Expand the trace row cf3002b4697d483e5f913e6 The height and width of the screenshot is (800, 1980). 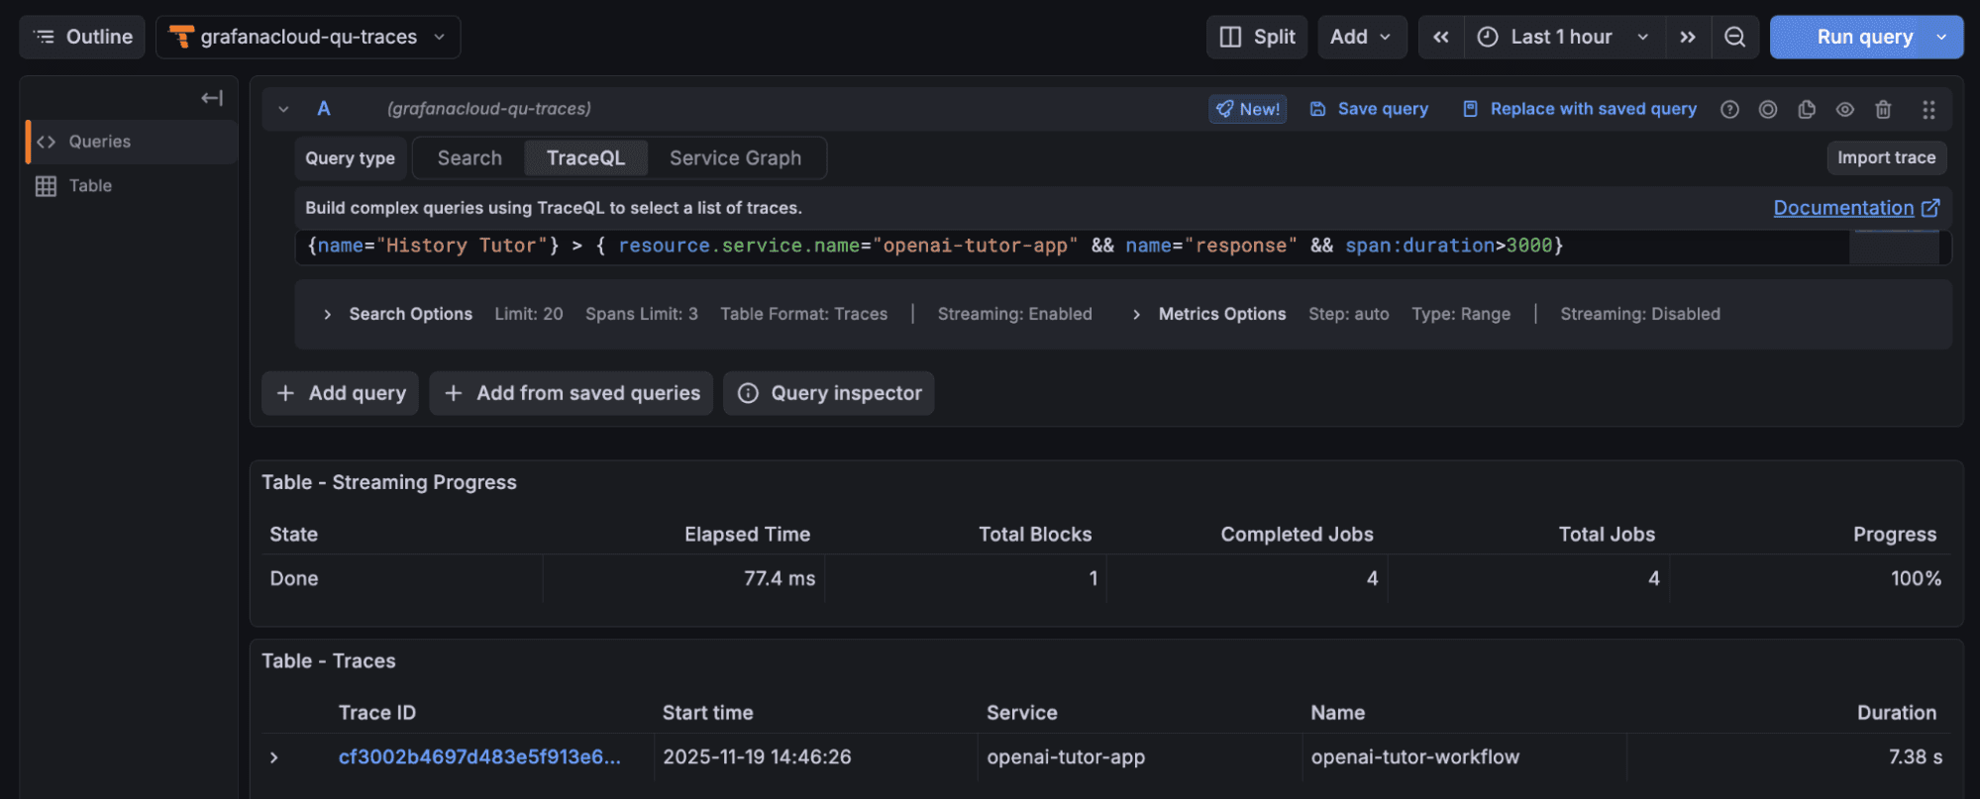click(x=274, y=757)
